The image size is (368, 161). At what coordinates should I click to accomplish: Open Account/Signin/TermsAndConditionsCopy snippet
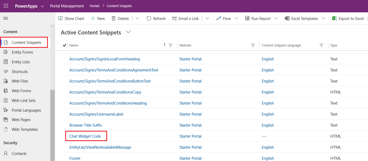pyautogui.click(x=105, y=92)
